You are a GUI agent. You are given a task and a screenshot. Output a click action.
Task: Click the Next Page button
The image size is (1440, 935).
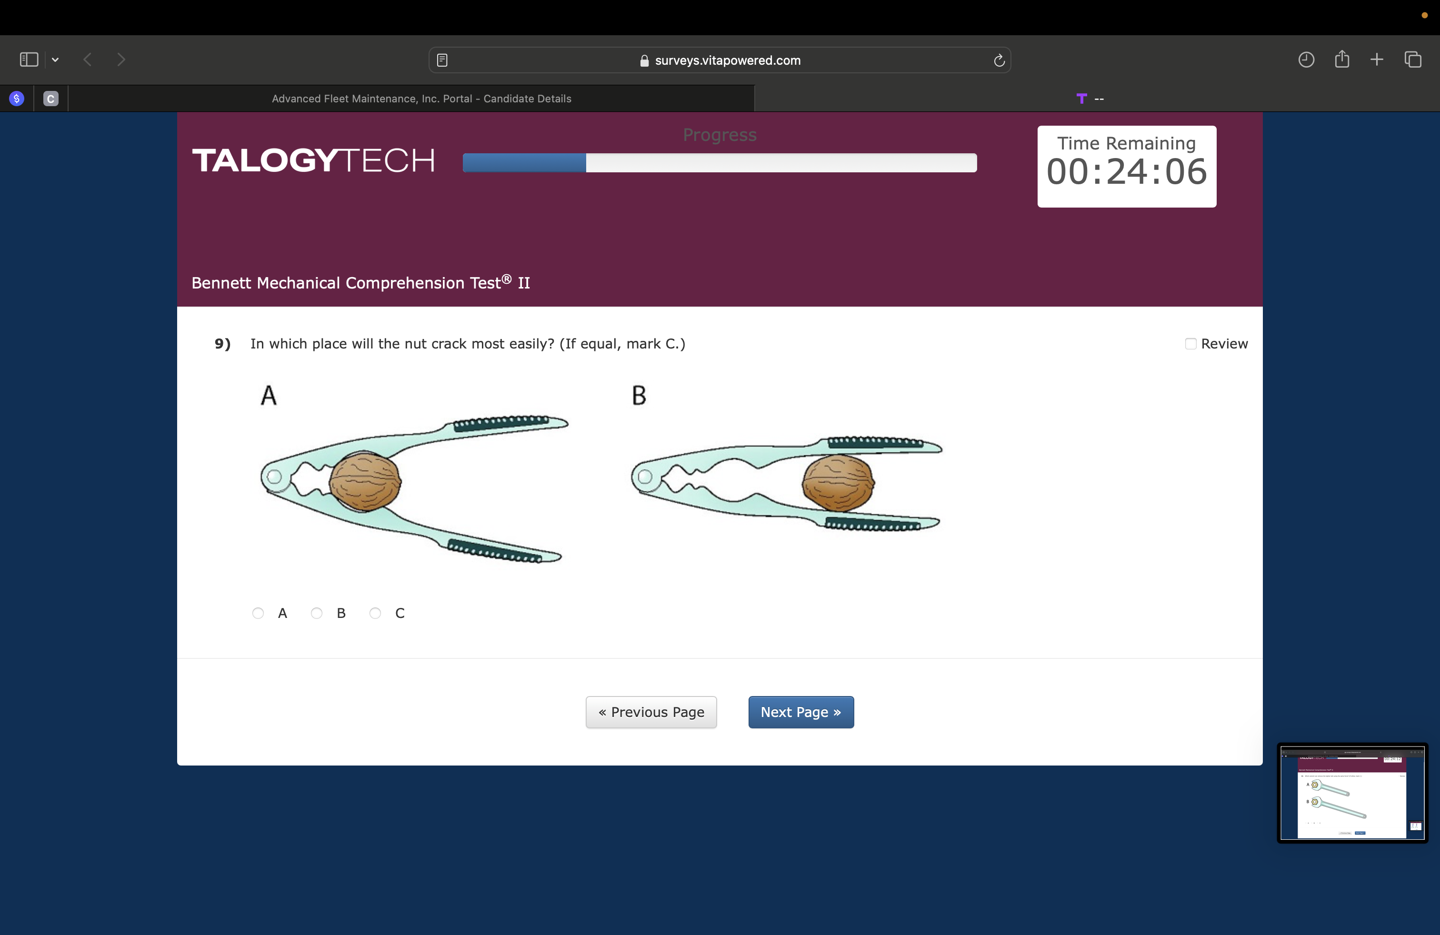point(800,712)
